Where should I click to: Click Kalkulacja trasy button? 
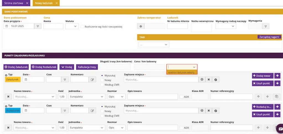87,67
